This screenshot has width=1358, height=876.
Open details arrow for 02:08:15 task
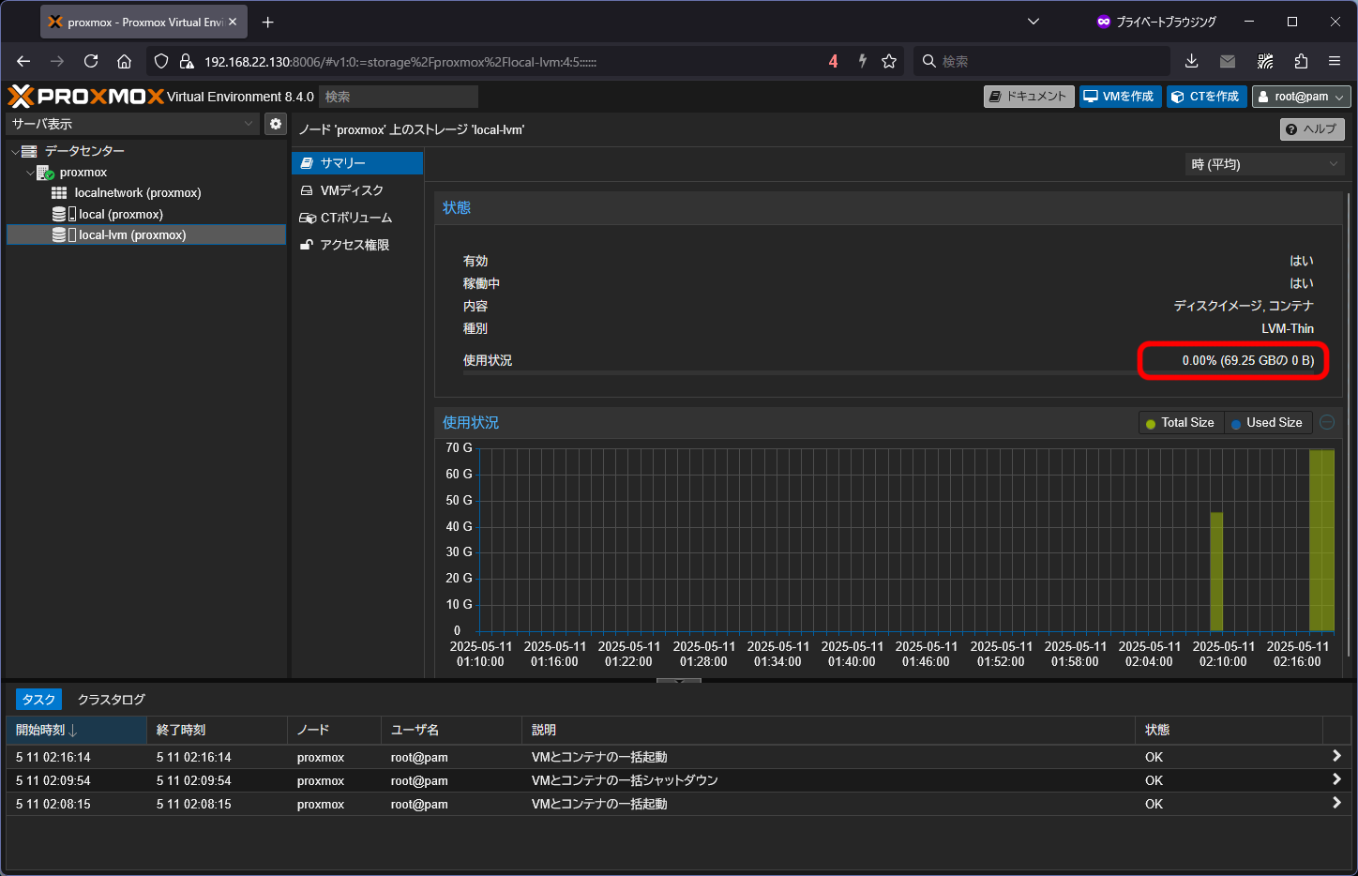coord(1336,803)
